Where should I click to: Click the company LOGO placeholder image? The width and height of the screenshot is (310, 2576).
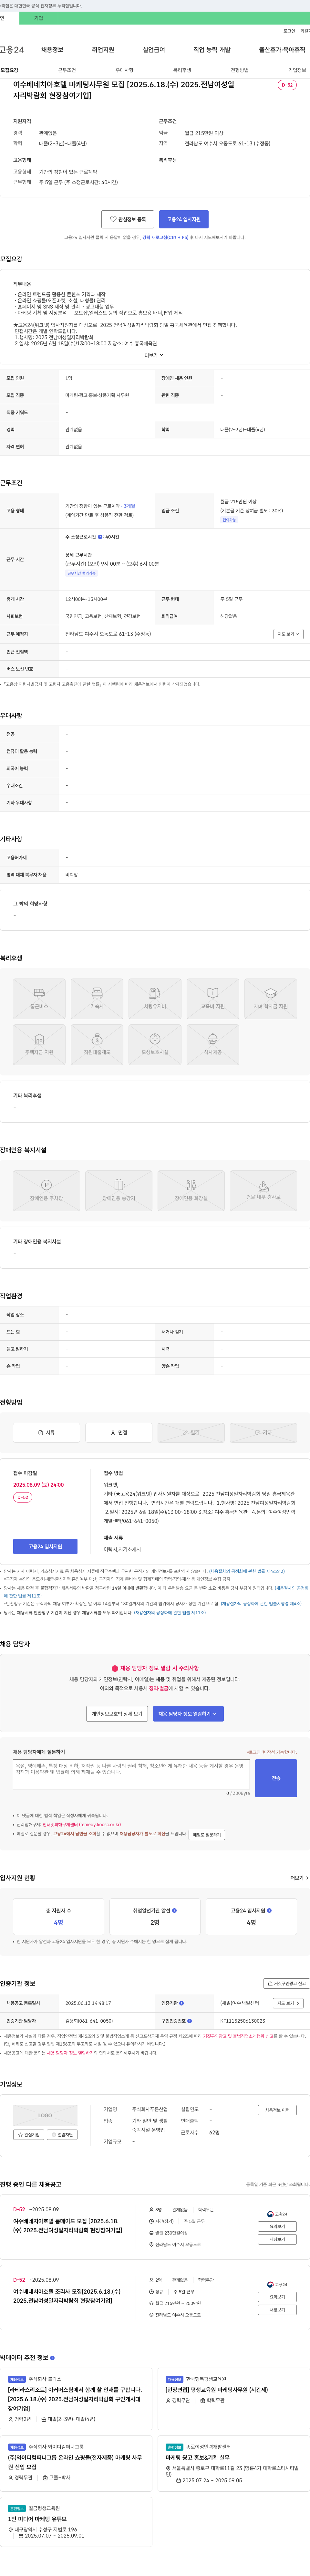[45, 2115]
